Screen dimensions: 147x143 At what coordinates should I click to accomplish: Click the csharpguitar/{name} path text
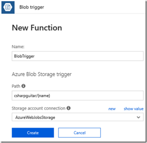point(32,96)
